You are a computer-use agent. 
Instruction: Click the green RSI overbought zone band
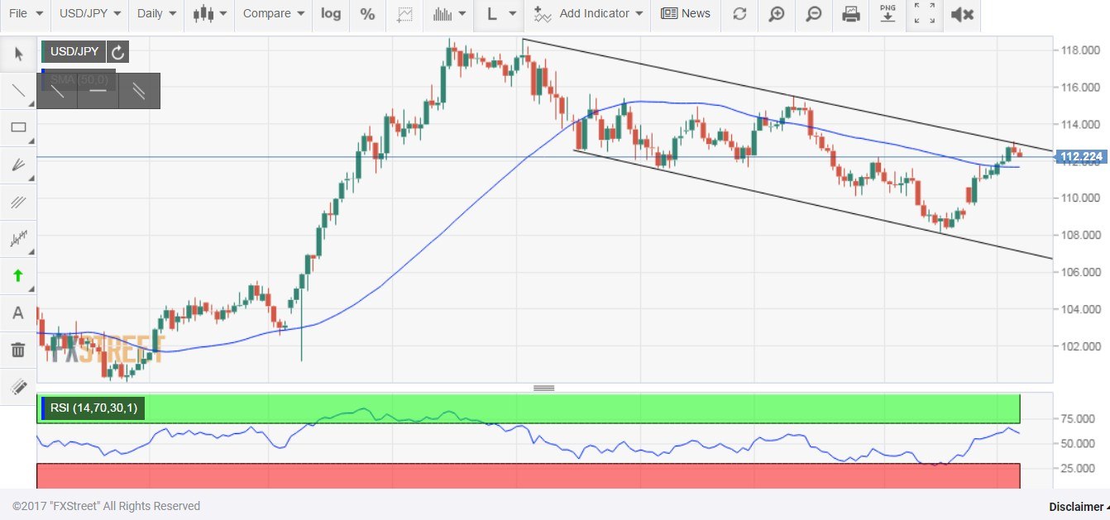(529, 409)
